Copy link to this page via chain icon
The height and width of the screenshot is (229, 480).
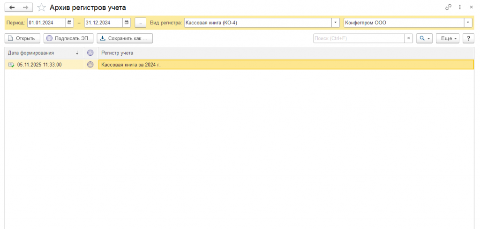pos(449,7)
